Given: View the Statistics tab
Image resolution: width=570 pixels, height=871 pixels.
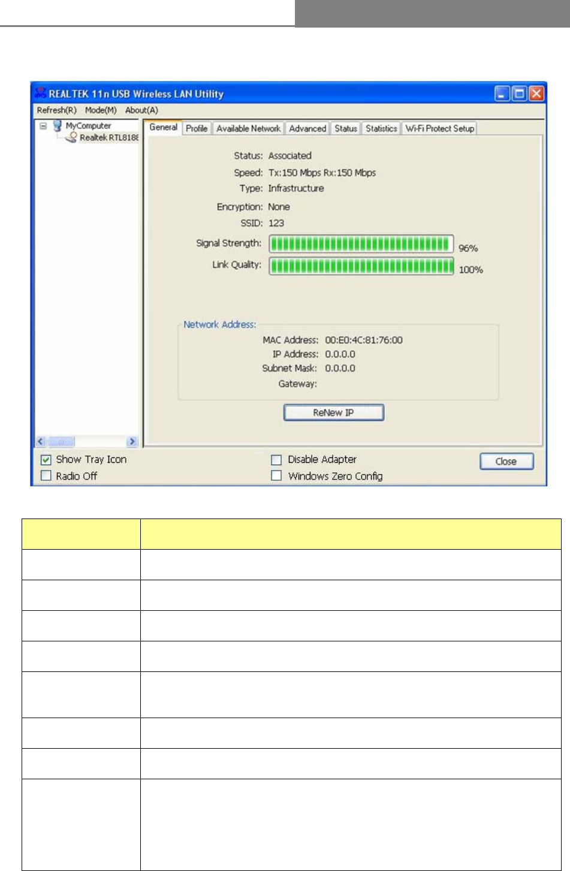Looking at the screenshot, I should (381, 128).
